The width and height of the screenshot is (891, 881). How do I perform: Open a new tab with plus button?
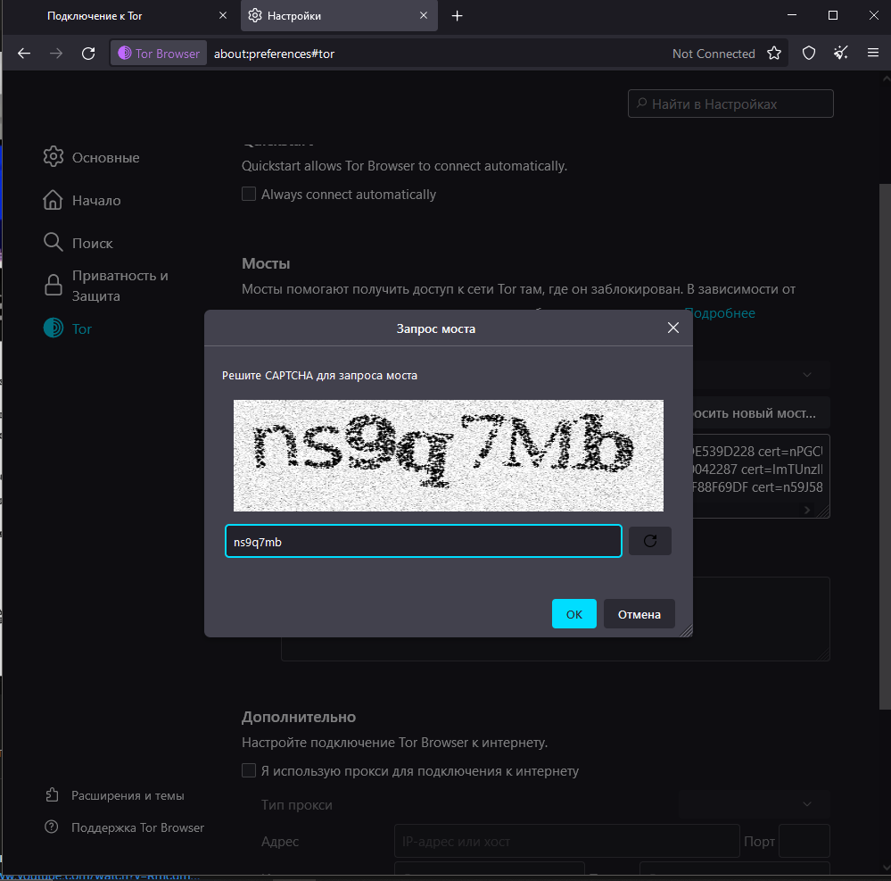pyautogui.click(x=458, y=16)
